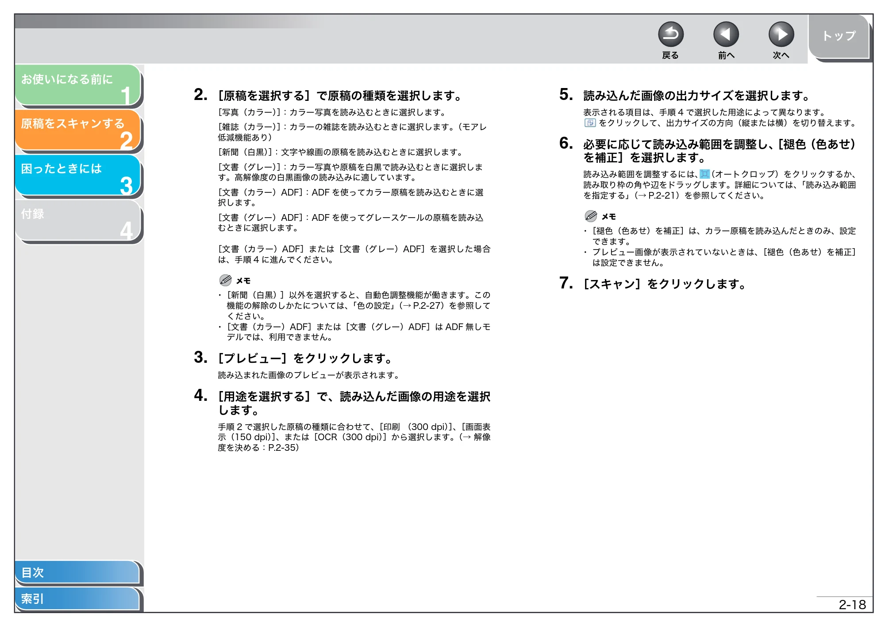Click the pencil memo icon under step 2
This screenshot has height=626, width=885.
pyautogui.click(x=225, y=280)
